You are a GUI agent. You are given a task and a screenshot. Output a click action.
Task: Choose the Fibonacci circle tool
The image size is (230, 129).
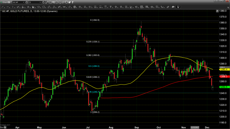point(75,7)
